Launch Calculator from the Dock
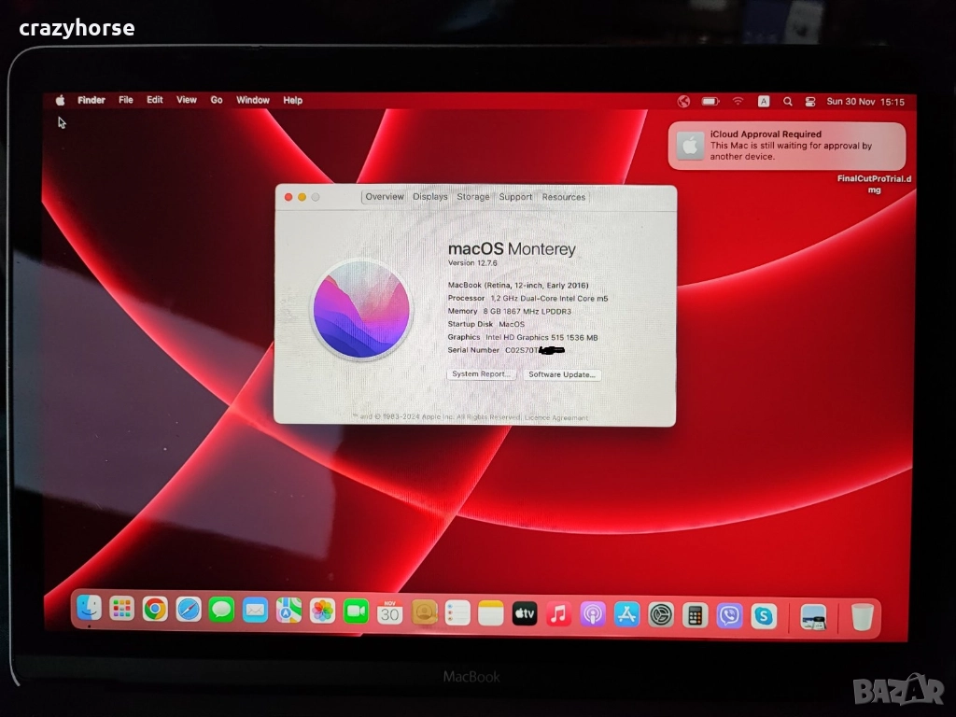 click(x=695, y=616)
